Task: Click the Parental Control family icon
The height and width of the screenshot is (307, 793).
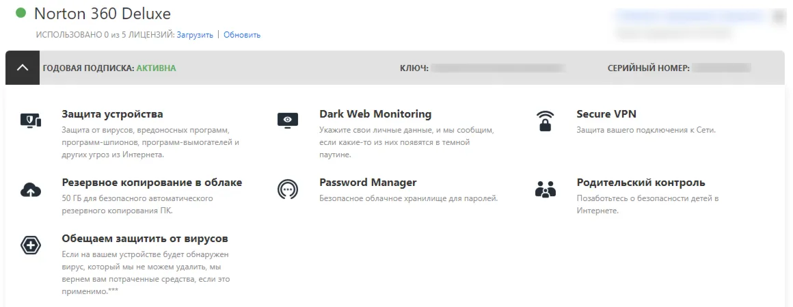Action: 545,189
